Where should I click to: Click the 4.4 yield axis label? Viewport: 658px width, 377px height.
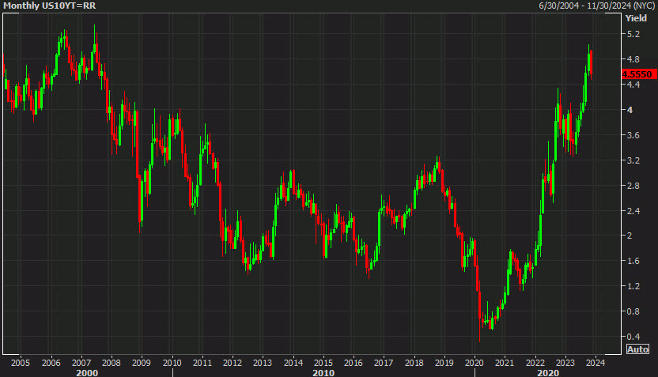pos(633,85)
